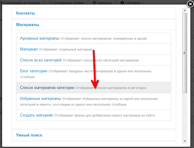Select Список всех категорий option
This screenshot has width=194, height=148.
coord(41,60)
